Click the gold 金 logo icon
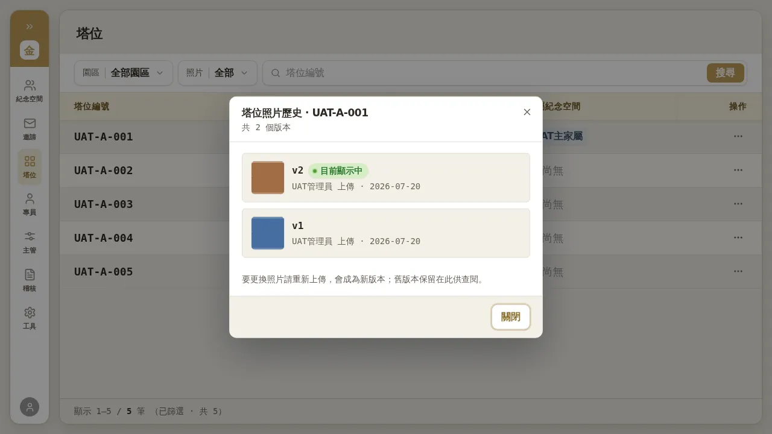The image size is (772, 434). (x=30, y=50)
